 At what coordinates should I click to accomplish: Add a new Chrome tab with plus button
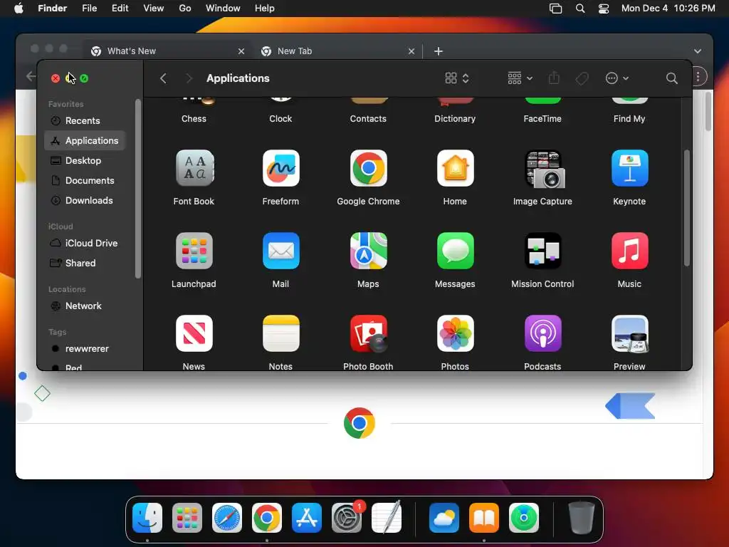(439, 51)
